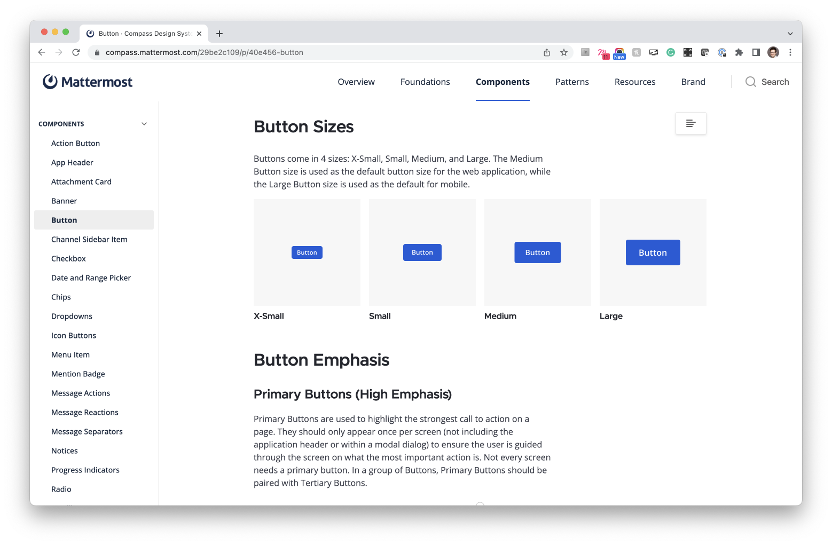Open the Foundations nav tab

425,82
